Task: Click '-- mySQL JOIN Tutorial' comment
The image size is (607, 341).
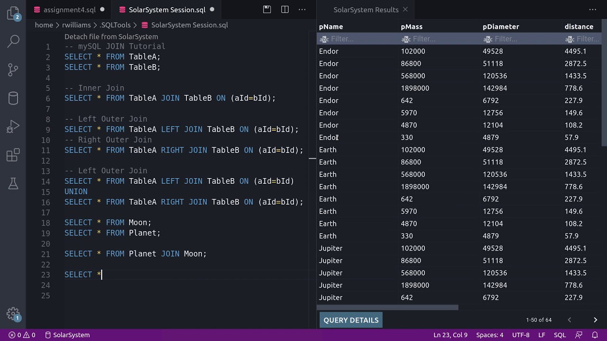Action: click(x=115, y=46)
